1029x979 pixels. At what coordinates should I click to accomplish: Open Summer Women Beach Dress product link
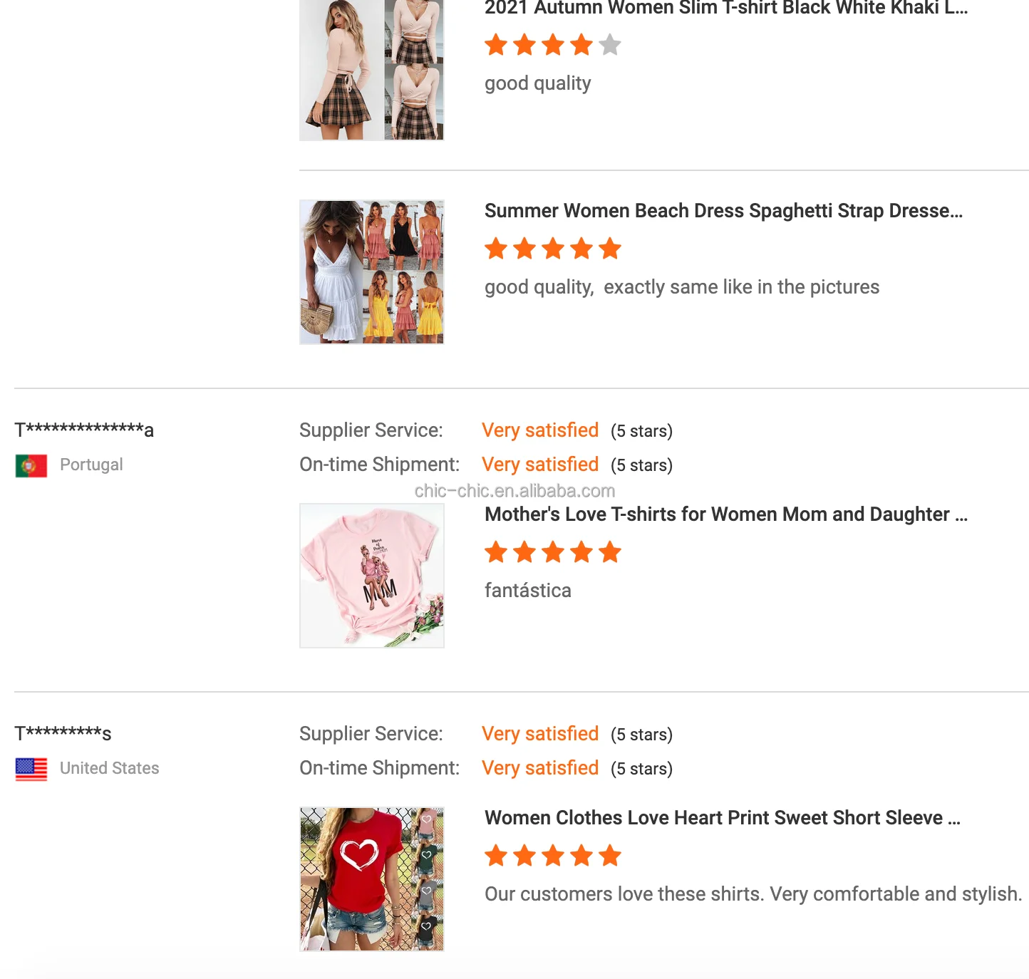(x=723, y=211)
